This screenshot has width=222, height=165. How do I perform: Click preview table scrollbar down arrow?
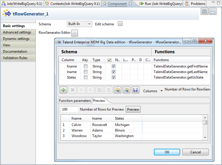click(205, 138)
